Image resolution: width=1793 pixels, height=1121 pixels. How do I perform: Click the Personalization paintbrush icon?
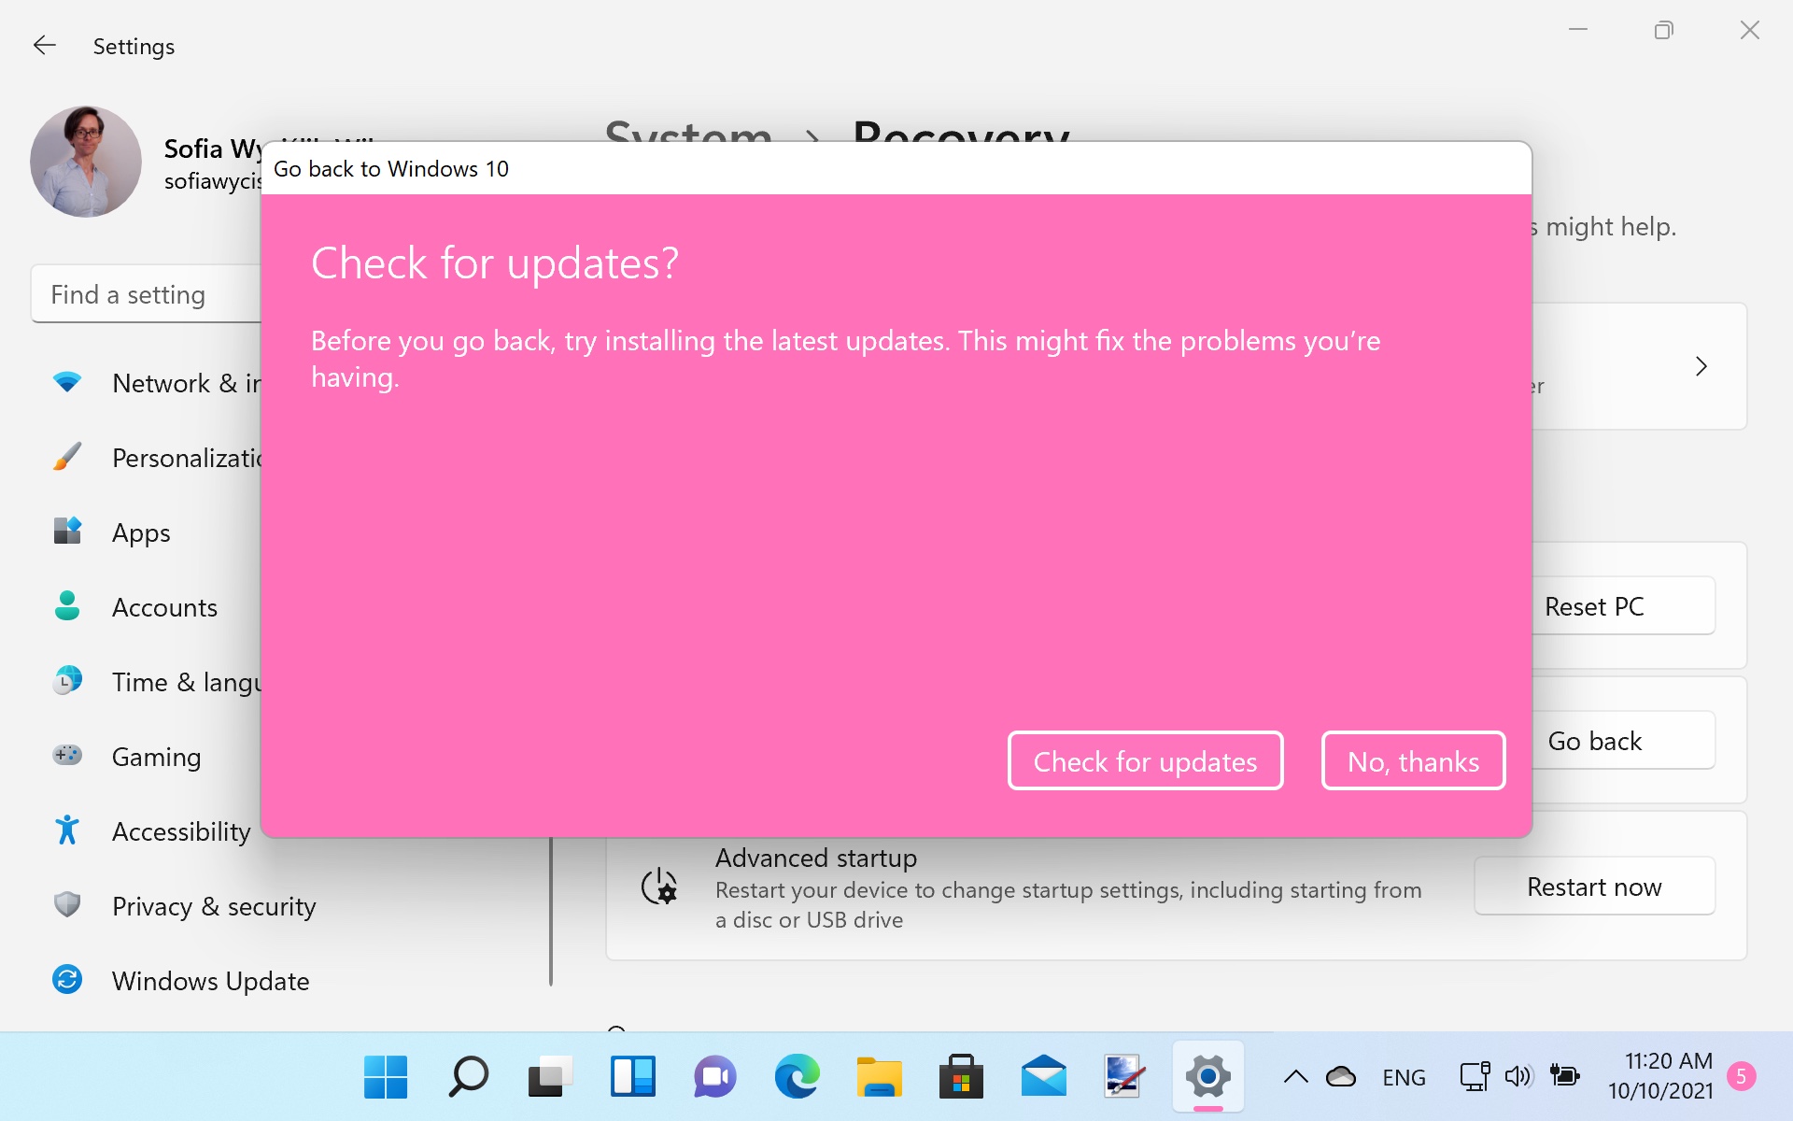click(67, 456)
